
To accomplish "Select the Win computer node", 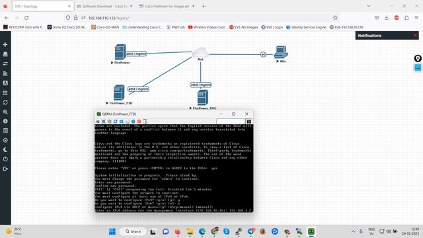I will click(x=281, y=52).
